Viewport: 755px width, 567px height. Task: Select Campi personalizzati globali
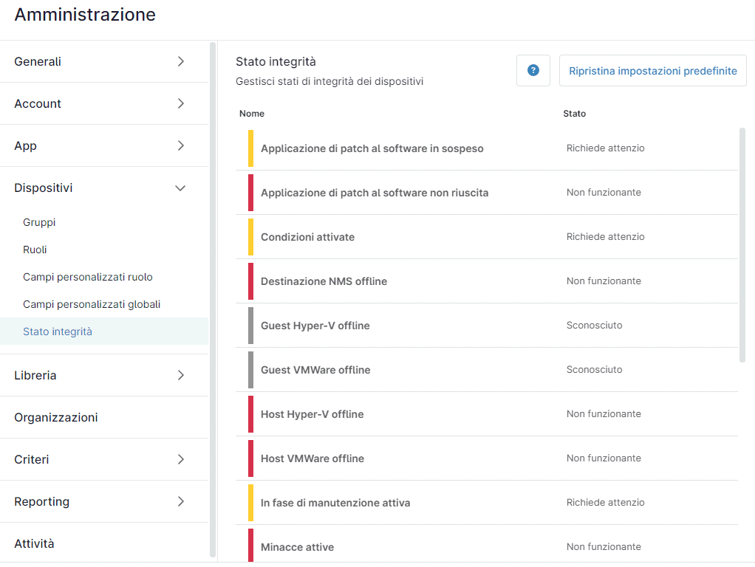pyautogui.click(x=92, y=304)
